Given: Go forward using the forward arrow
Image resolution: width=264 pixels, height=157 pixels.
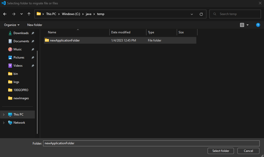Looking at the screenshot, I should 14,14.
